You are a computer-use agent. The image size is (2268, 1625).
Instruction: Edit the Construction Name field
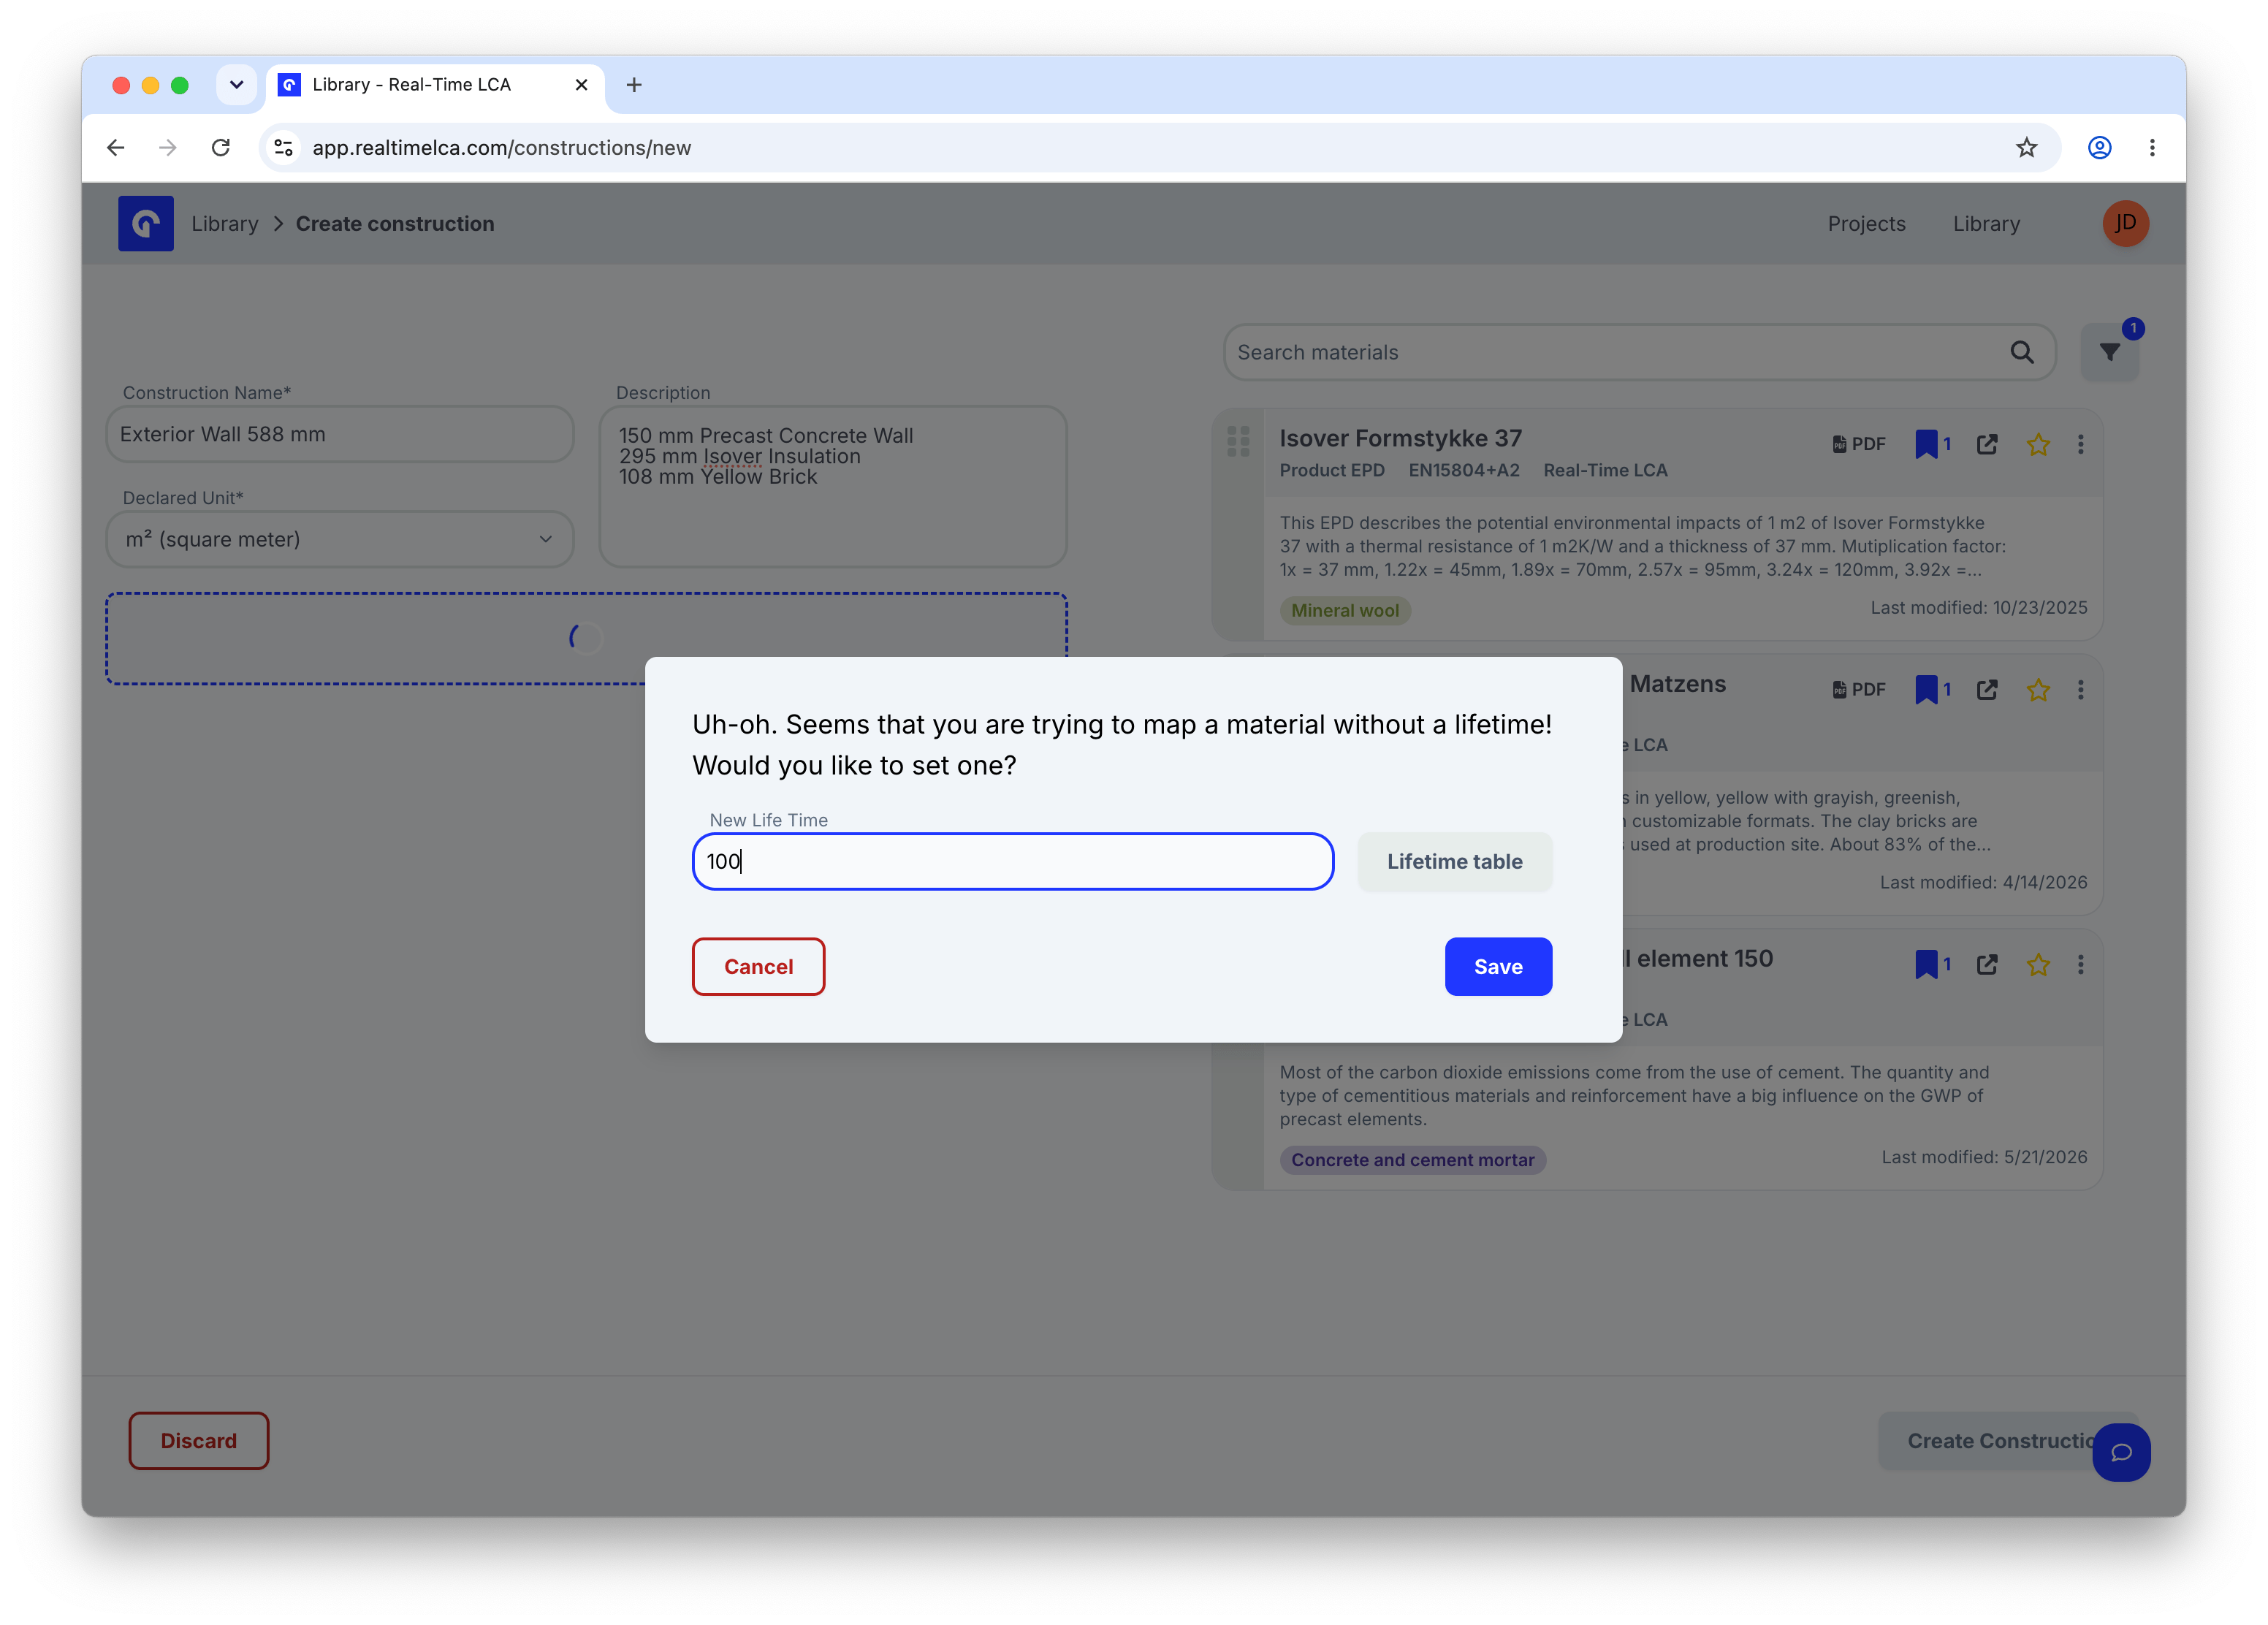click(x=340, y=434)
